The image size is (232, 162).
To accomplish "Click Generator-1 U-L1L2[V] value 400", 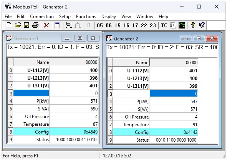I will [74, 70].
